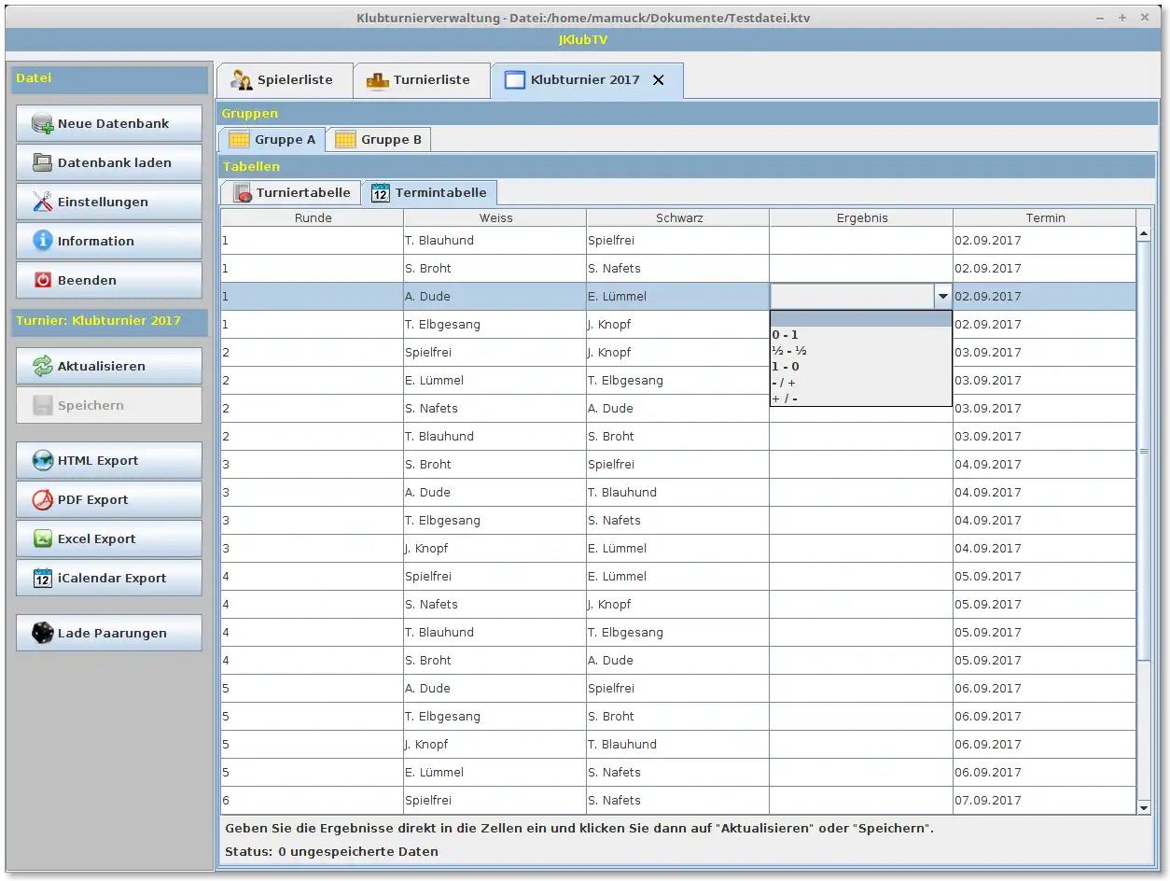Click the Information icon
Screen dimensions: 1170x881
[42, 242]
